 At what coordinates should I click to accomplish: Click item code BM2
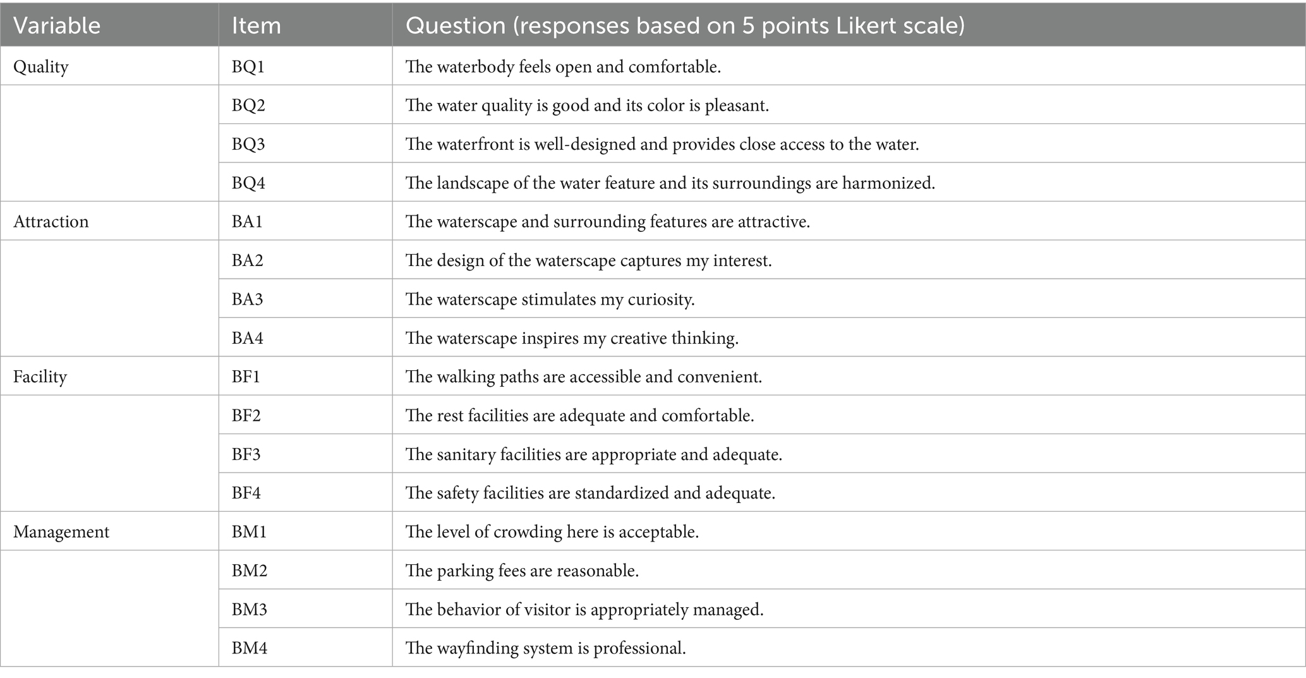[x=250, y=571]
